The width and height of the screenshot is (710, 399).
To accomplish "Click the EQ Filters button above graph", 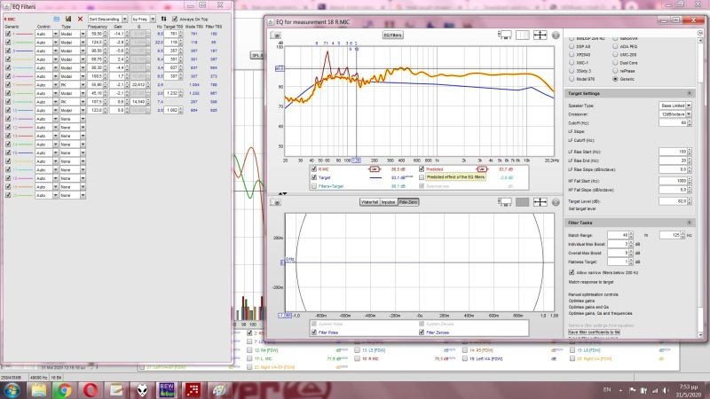I will [x=393, y=35].
